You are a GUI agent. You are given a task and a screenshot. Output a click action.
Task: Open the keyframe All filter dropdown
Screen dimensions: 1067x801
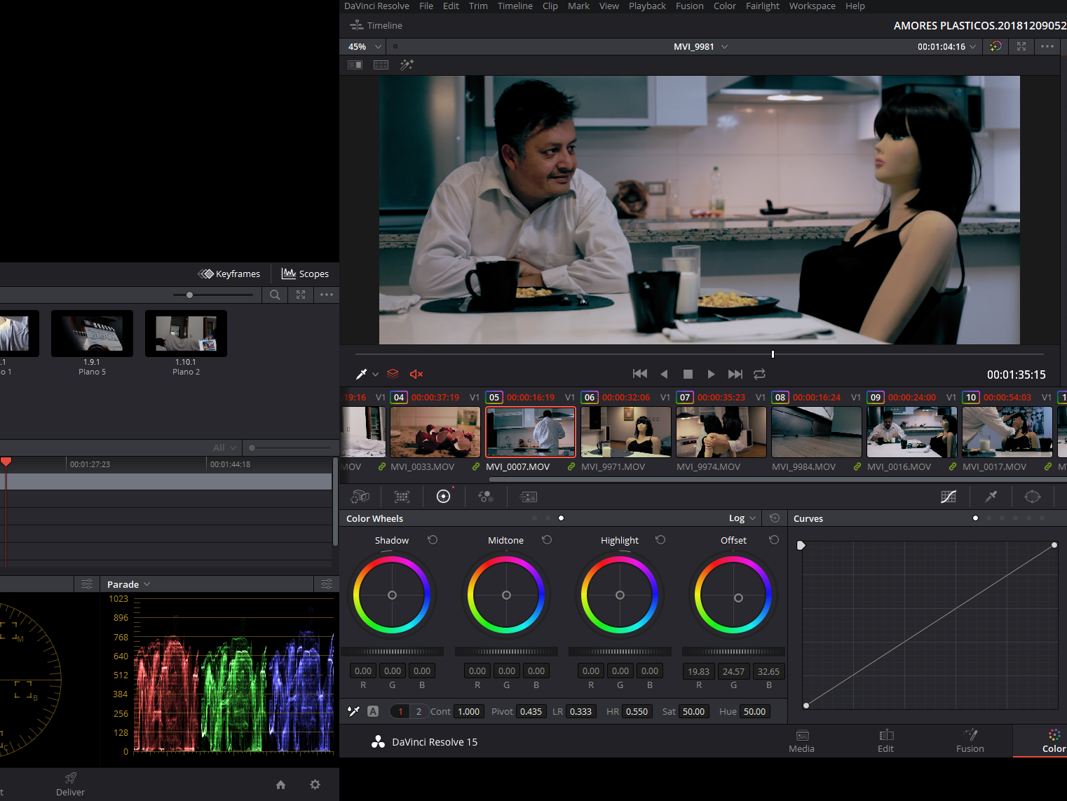pos(225,447)
